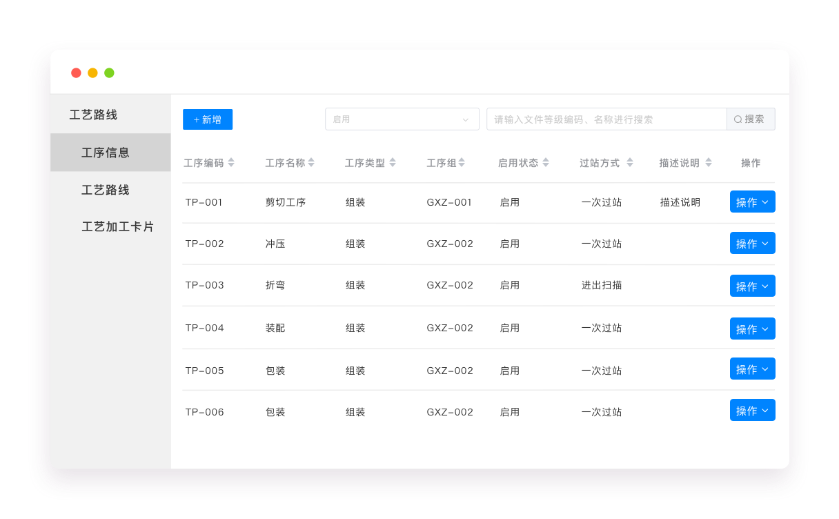Sort by 工序名称 column sort icon
The image size is (839, 519).
point(311,163)
